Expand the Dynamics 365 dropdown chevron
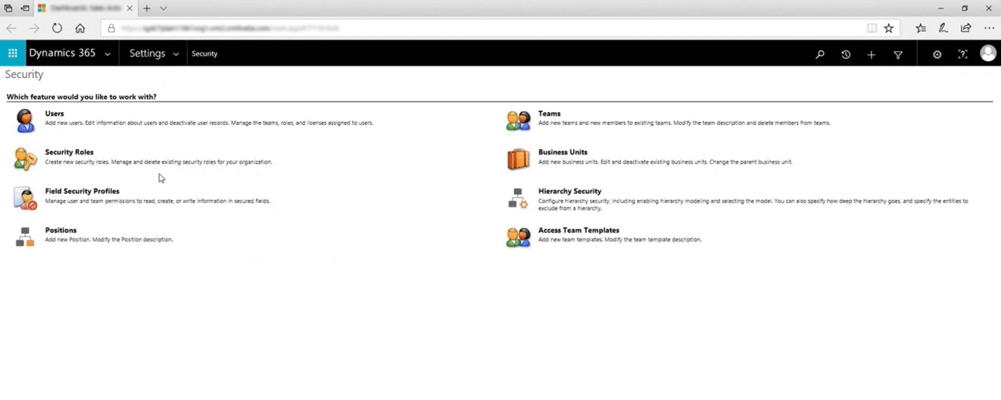This screenshot has height=400, width=1001. click(108, 54)
